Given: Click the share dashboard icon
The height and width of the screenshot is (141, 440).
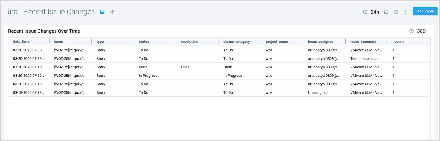Looking at the screenshot, I should 112,12.
